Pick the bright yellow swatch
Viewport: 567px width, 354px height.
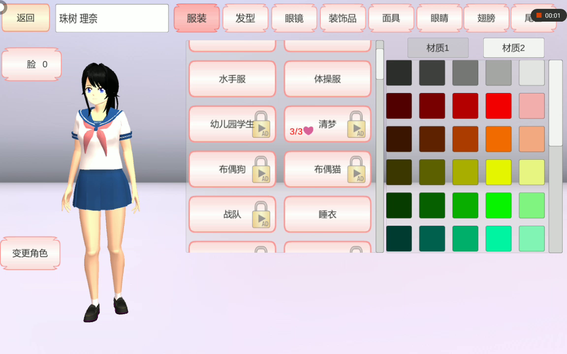[499, 172]
